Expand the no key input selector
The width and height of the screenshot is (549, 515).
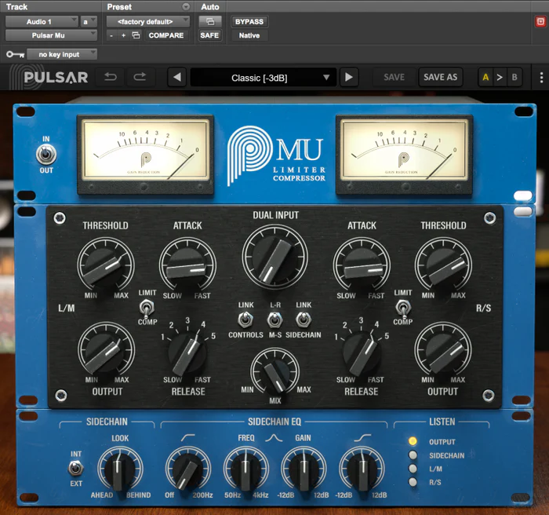click(x=61, y=54)
